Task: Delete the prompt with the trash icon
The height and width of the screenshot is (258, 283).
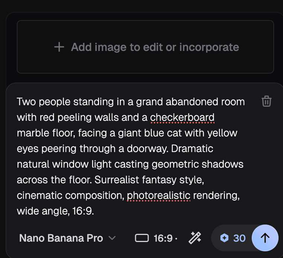Action: [267, 101]
